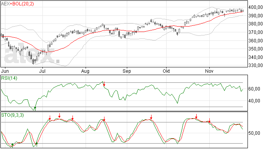Select the Jun month label

tap(5, 71)
